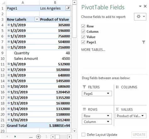Viewport: 149px width, 139px height.
Task: Enable Defer Layout Update checkbox
Action: coord(83,135)
